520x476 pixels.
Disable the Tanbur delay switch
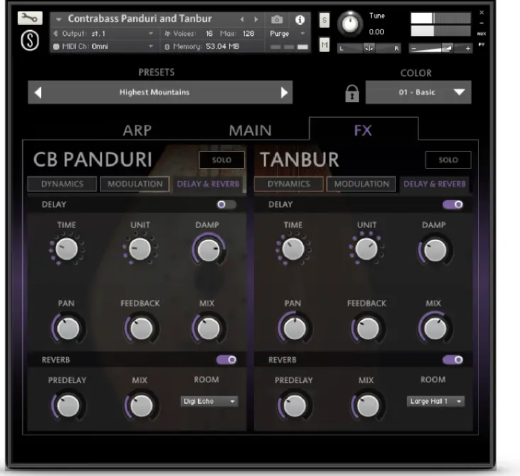(453, 205)
